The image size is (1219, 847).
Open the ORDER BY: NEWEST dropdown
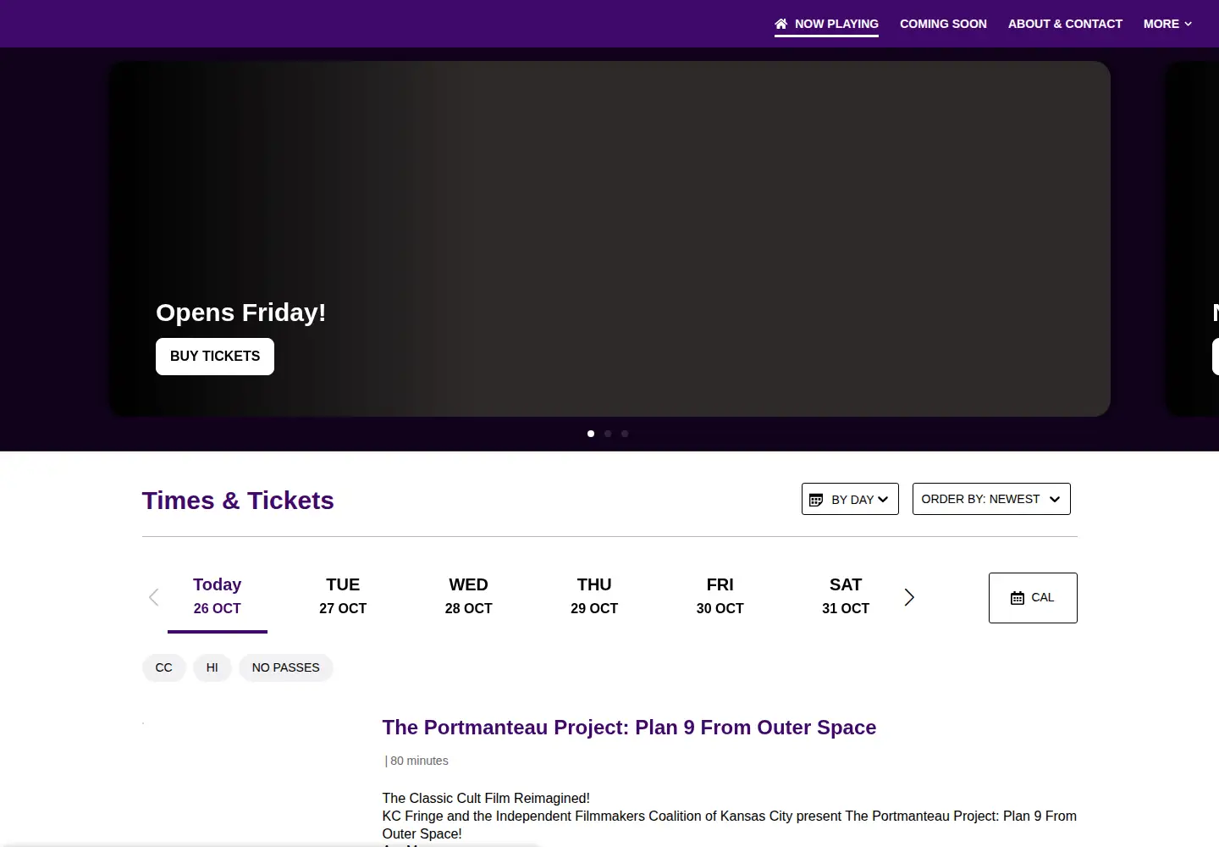click(991, 499)
